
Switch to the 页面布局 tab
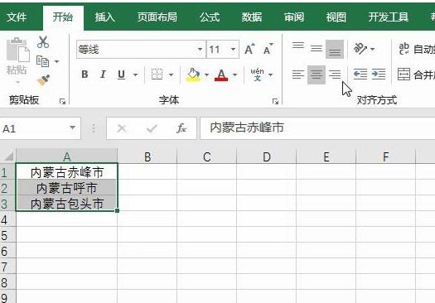tap(157, 17)
